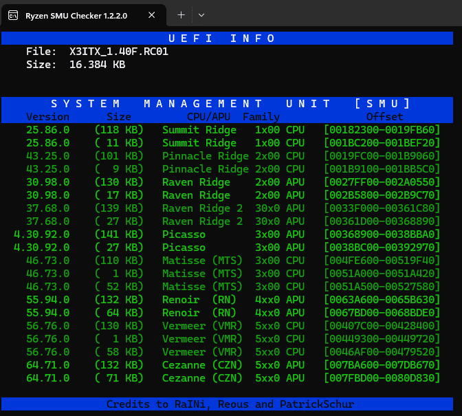Close the Ryzen SMU Checker tab
The width and height of the screenshot is (462, 416).
(151, 15)
